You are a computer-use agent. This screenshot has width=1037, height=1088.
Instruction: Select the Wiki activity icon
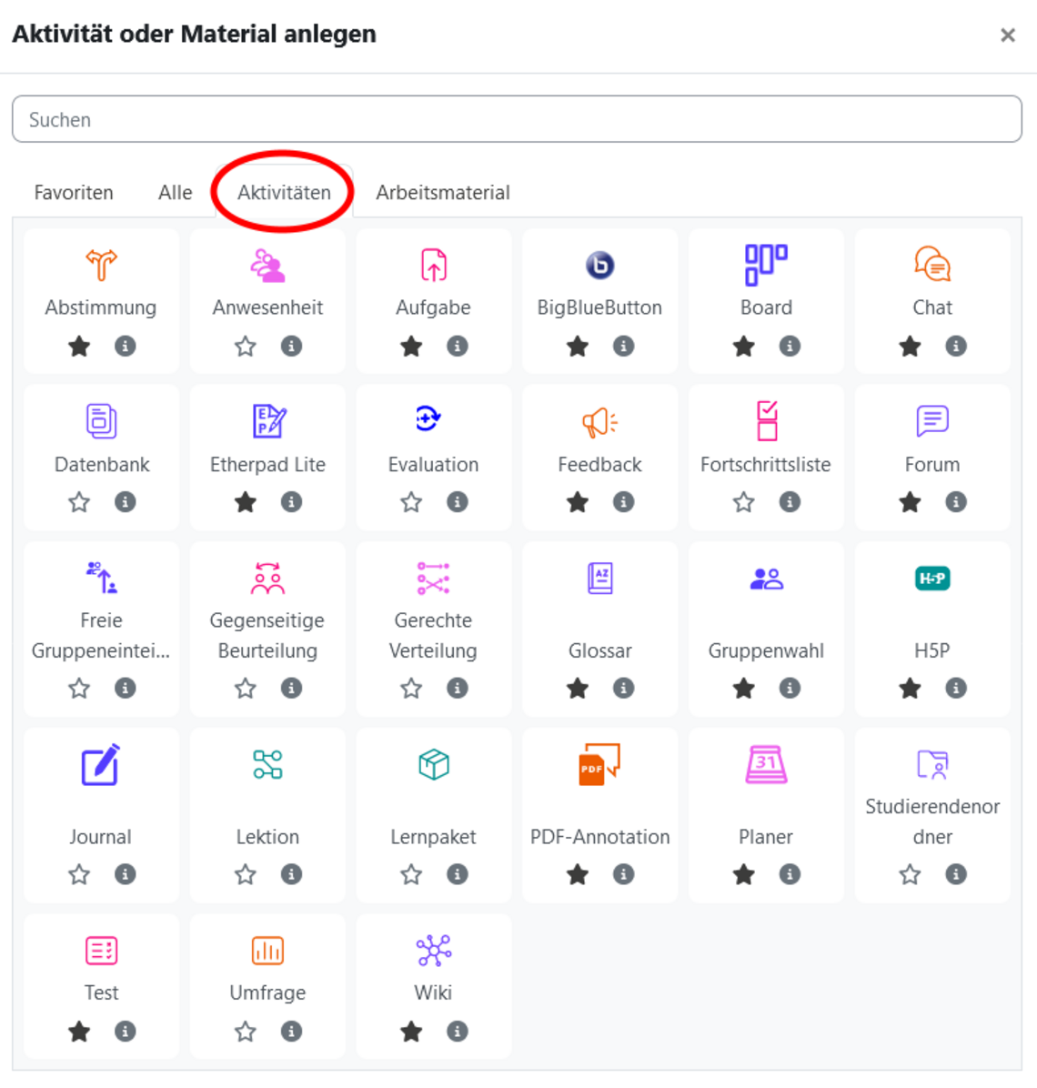tap(433, 951)
